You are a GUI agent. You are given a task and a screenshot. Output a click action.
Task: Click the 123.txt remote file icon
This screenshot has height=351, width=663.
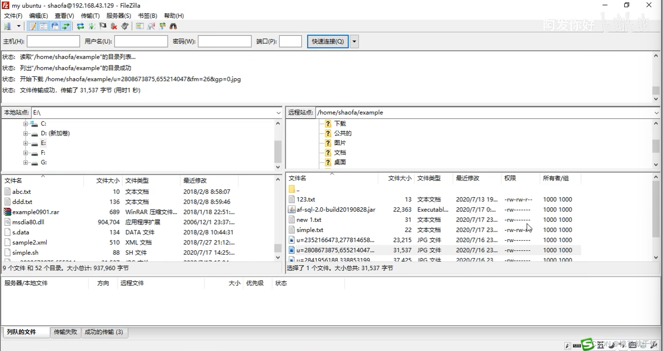[x=292, y=199]
